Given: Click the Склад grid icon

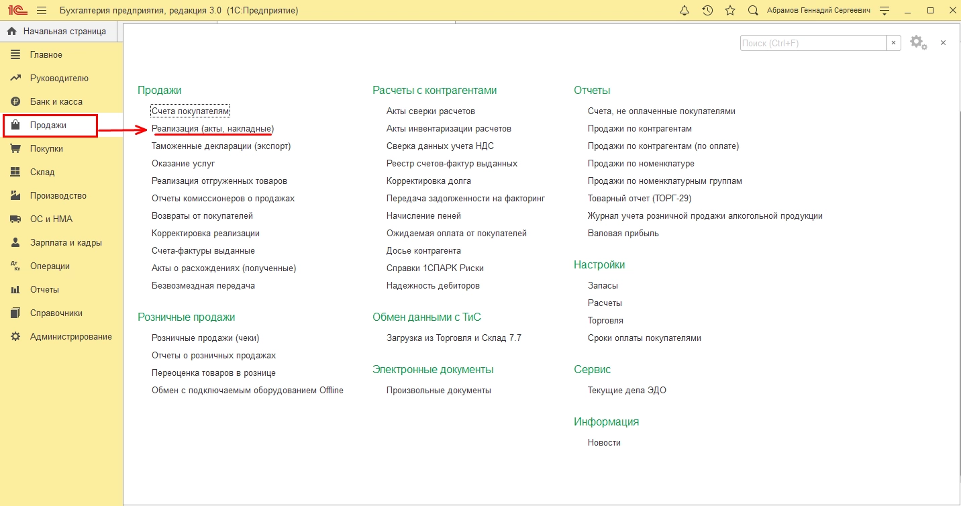Looking at the screenshot, I should point(15,172).
